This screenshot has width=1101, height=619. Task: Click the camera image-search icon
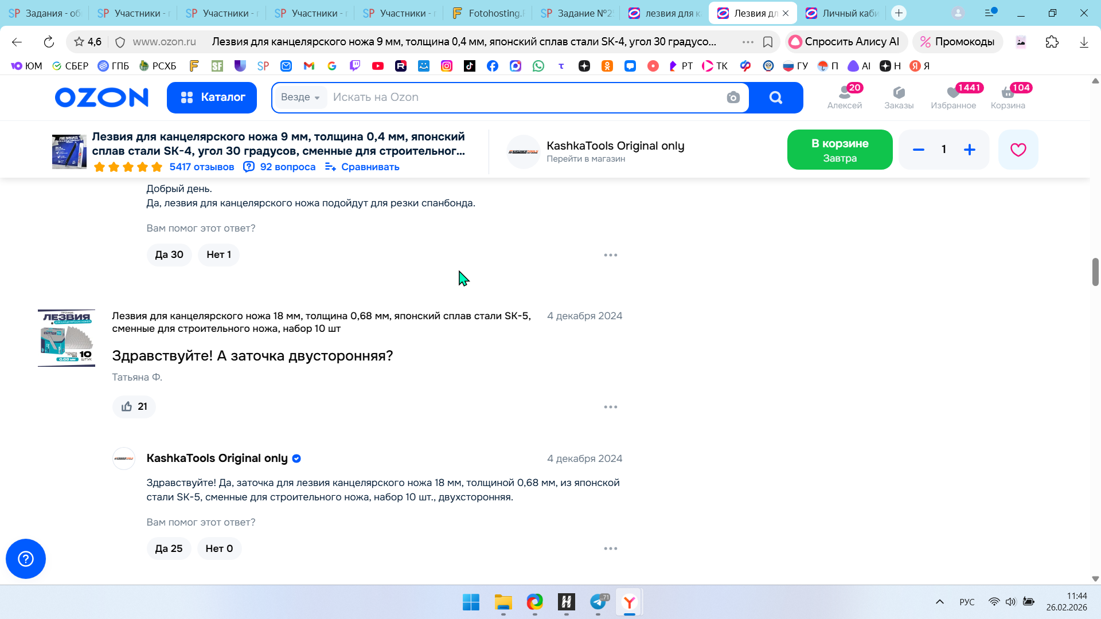click(733, 97)
